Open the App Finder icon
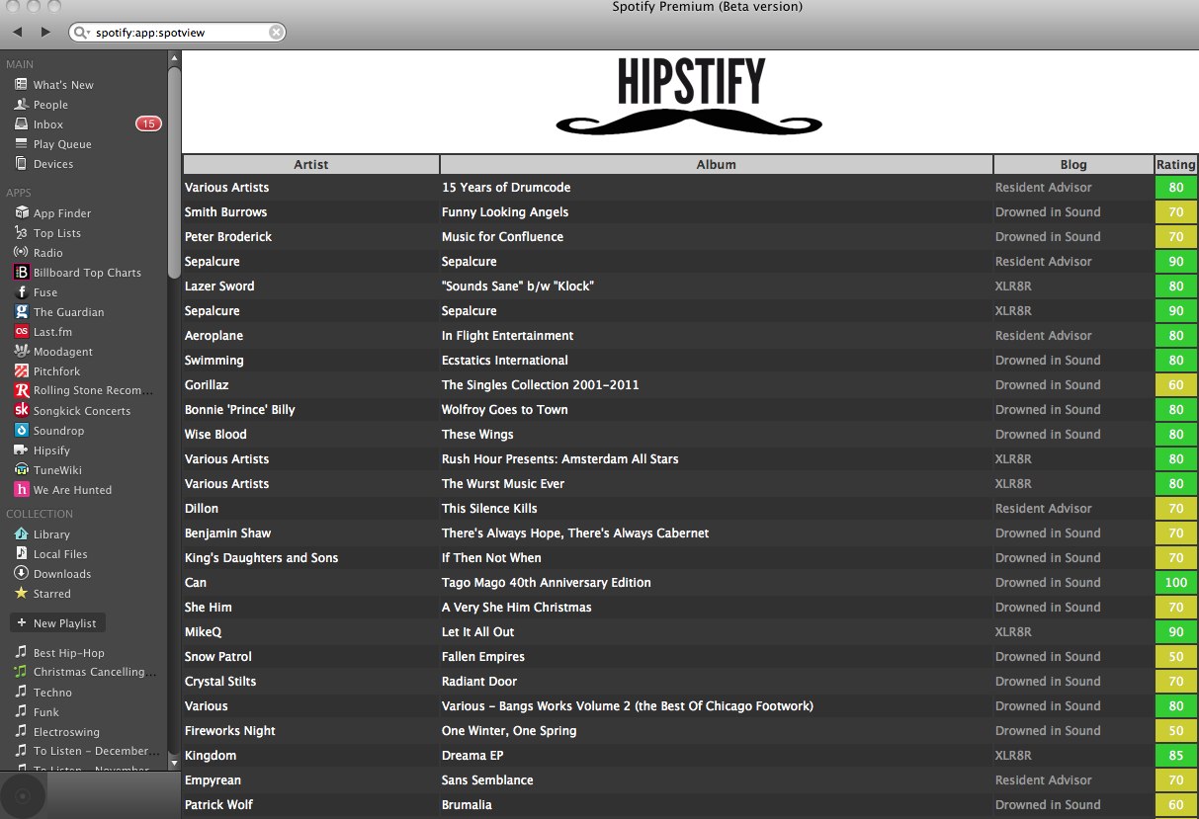 [x=21, y=213]
